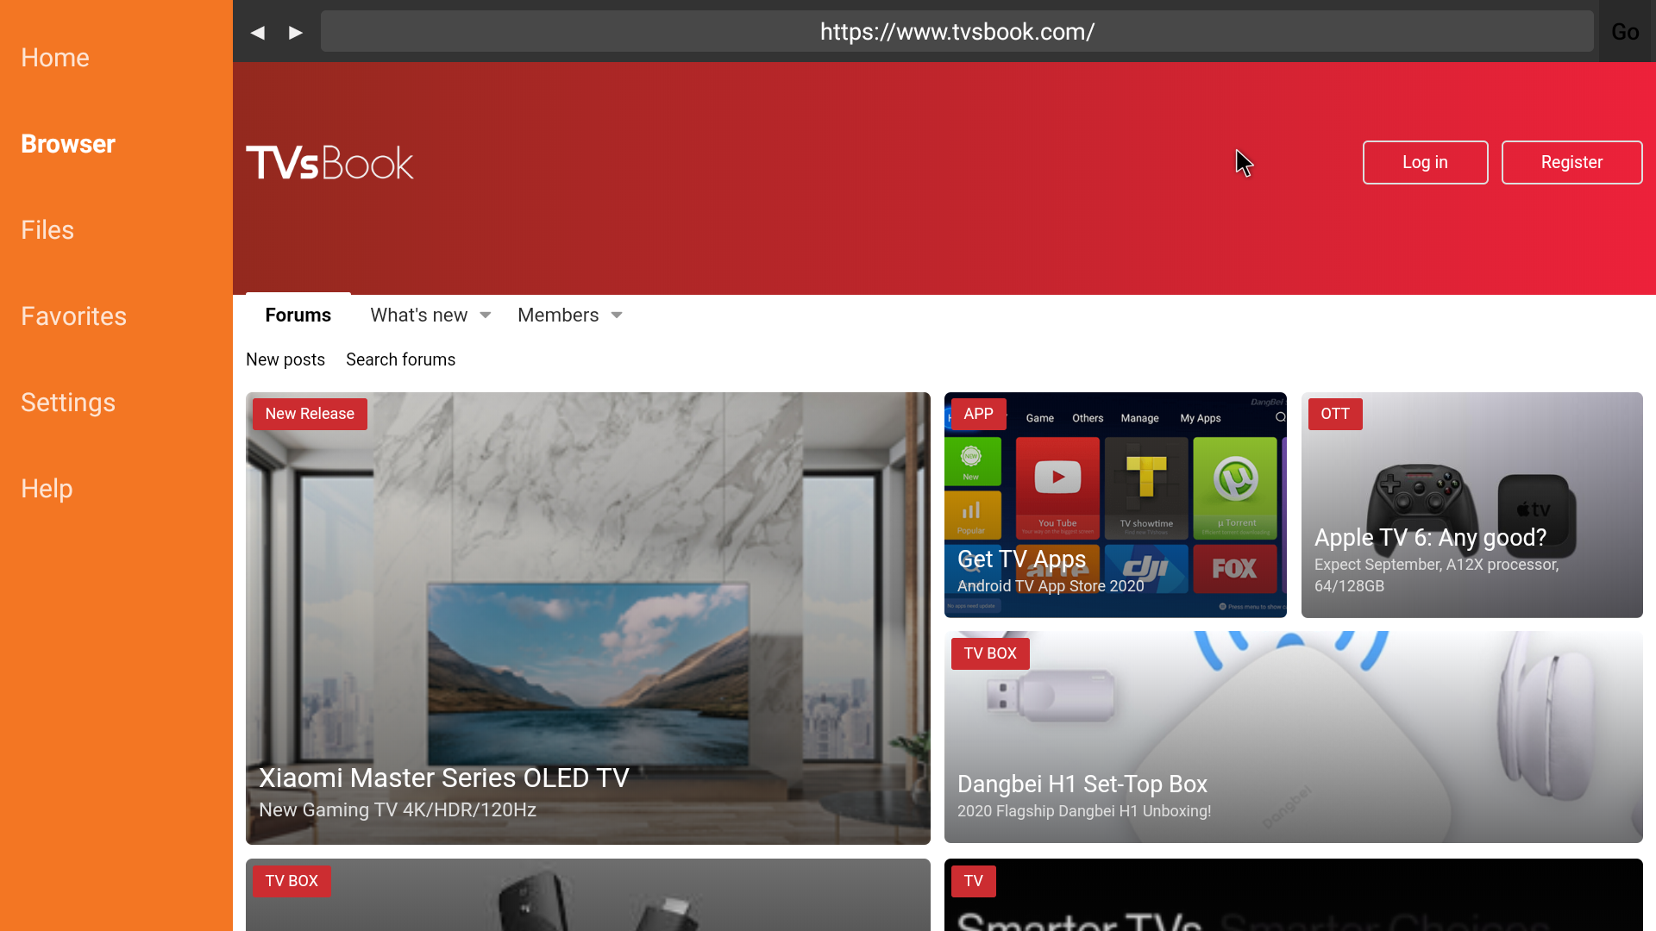Return to Home from the sidebar
This screenshot has height=931, width=1656.
(54, 58)
